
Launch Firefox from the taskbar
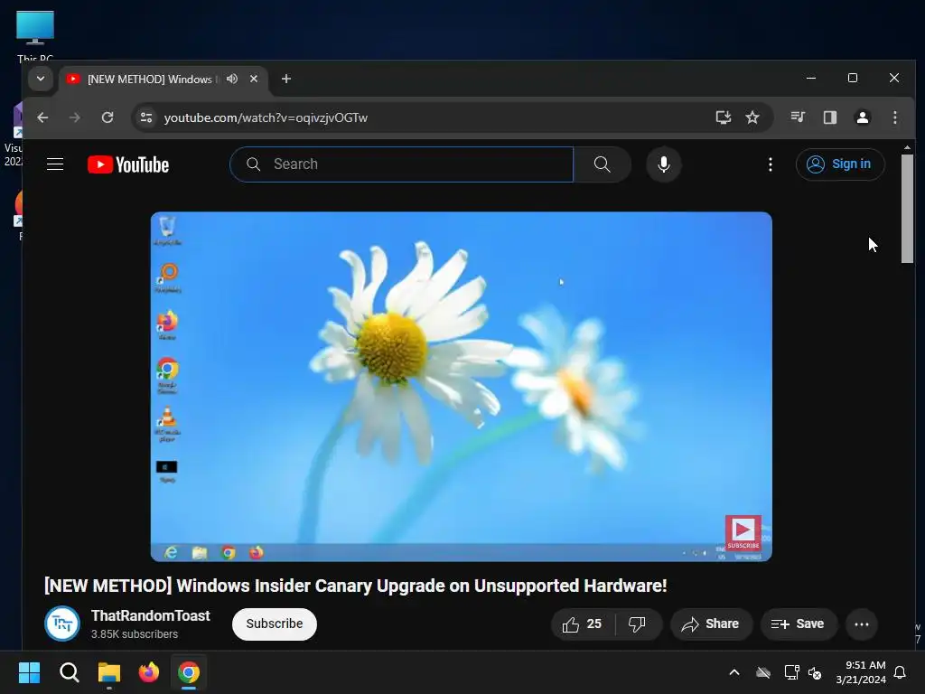(x=149, y=672)
